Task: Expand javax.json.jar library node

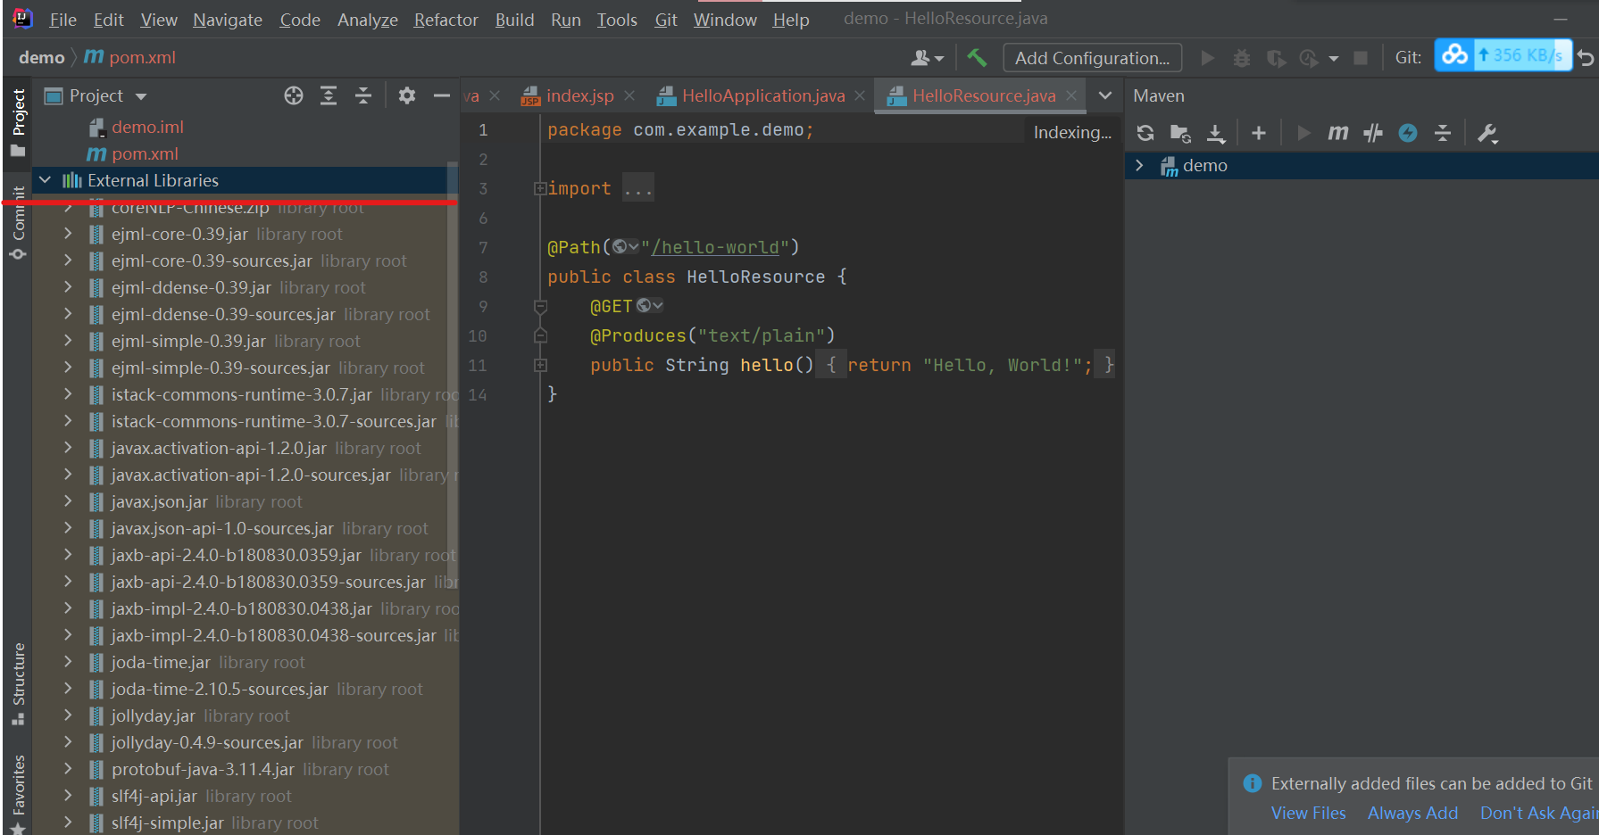Action: pos(68,501)
